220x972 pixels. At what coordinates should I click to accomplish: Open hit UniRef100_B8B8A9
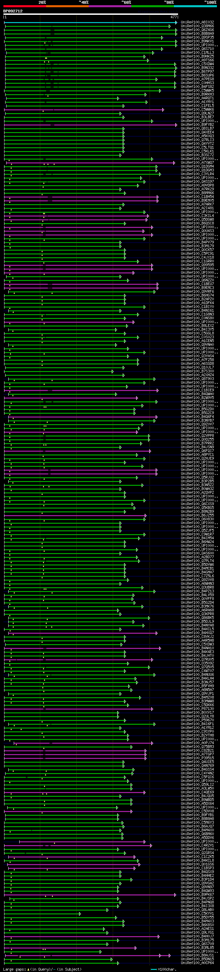197,33
